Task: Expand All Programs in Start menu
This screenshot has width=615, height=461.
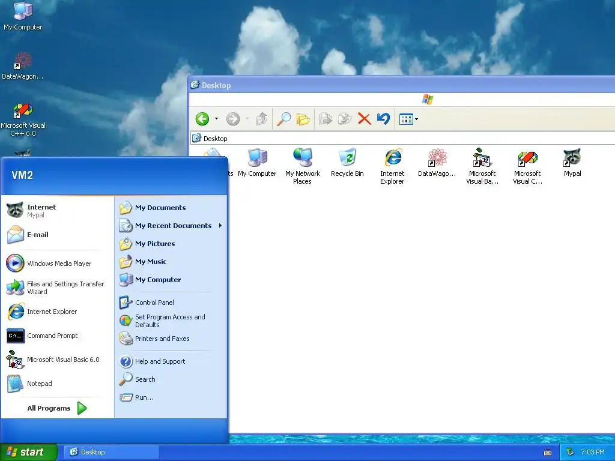Action: (57, 408)
